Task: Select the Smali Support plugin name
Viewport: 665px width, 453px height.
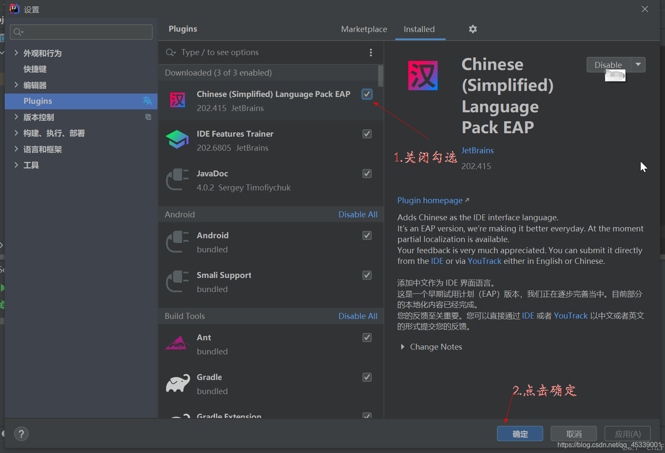Action: [x=224, y=275]
